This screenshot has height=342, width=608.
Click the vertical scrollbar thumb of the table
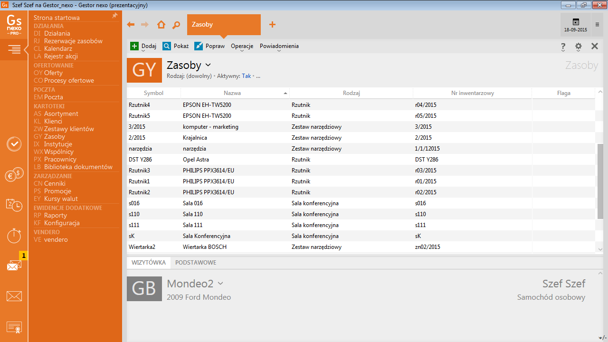[600, 180]
